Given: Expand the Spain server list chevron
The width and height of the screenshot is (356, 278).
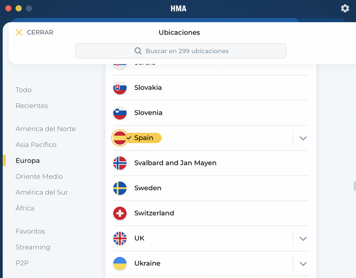Looking at the screenshot, I should tap(303, 138).
